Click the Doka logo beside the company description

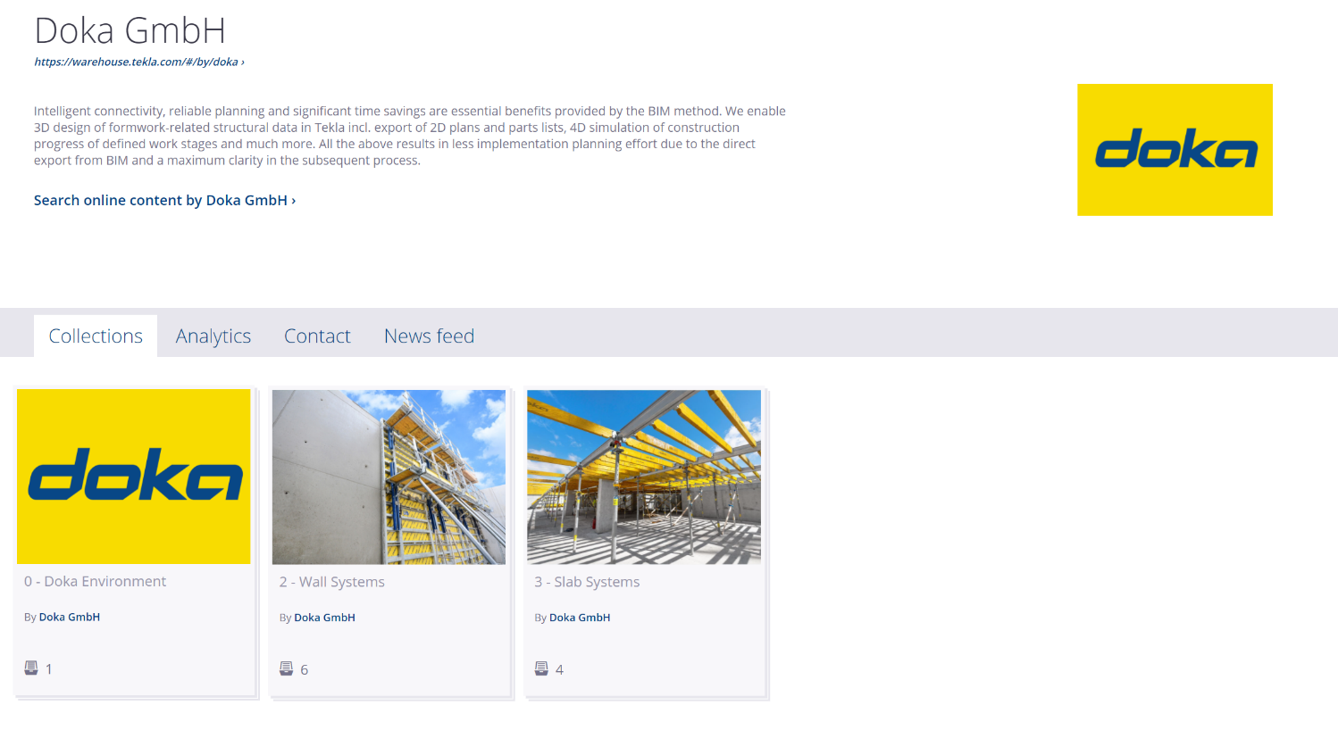[1175, 150]
